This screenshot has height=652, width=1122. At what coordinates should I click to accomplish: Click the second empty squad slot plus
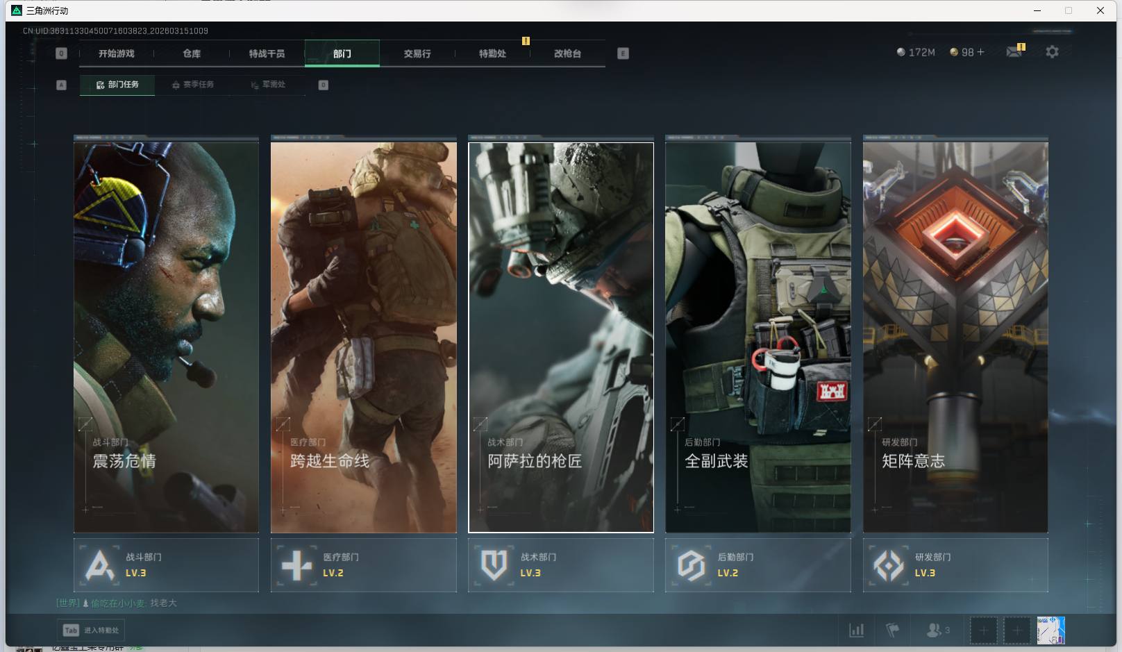click(x=1016, y=630)
